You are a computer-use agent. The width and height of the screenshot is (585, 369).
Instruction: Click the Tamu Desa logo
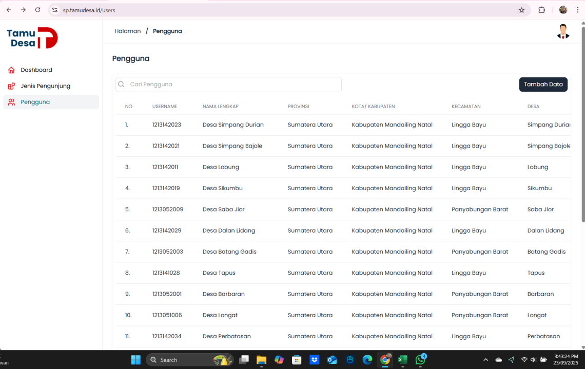pos(32,38)
